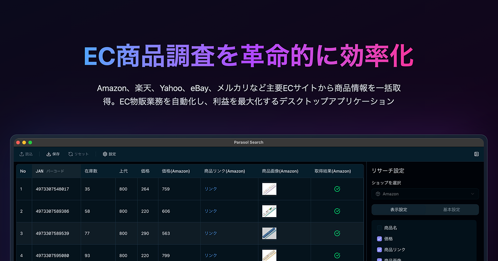
Task: Click the JAN バーコード column header
Action: (x=56, y=171)
